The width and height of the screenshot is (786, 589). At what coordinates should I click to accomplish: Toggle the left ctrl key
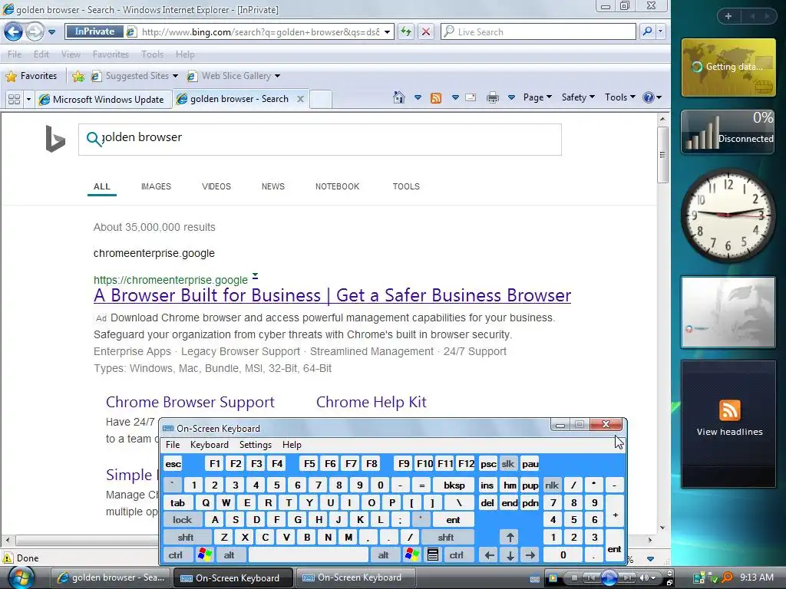[176, 554]
